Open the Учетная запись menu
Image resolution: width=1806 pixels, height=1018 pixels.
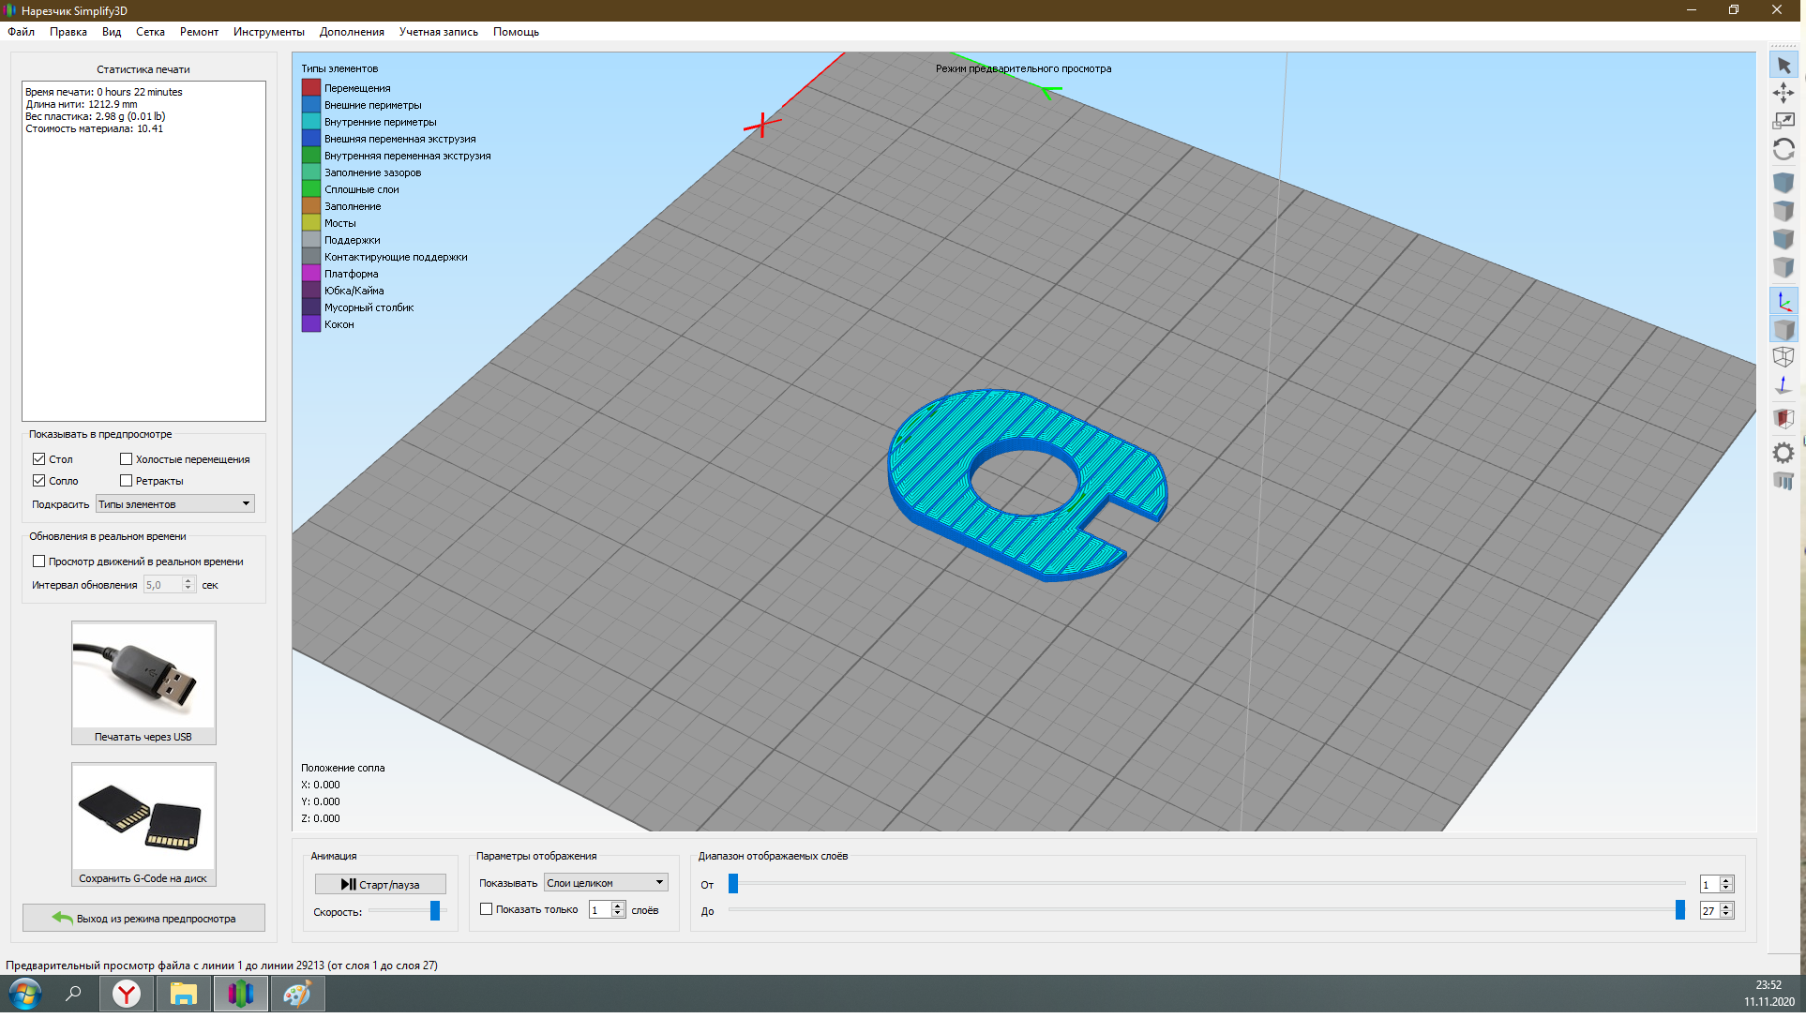click(439, 32)
